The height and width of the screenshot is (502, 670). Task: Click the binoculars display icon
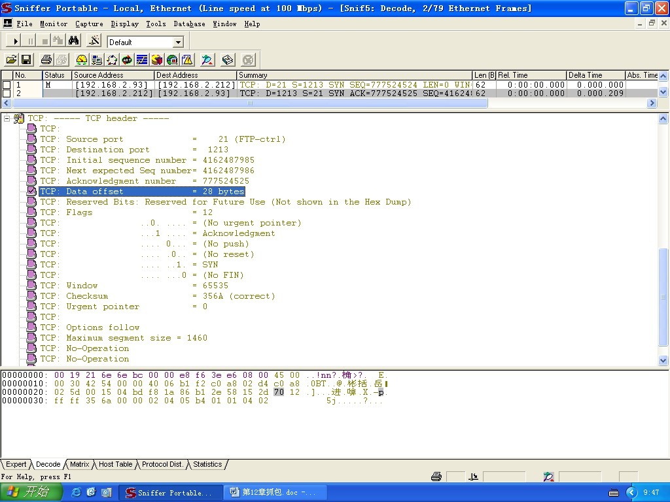(73, 41)
